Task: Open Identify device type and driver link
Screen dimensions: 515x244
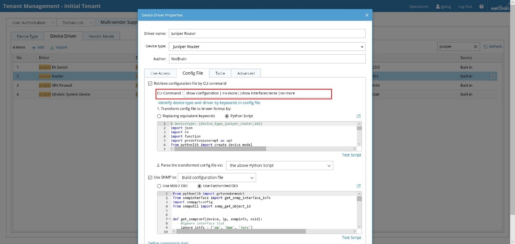Action: click(x=209, y=103)
